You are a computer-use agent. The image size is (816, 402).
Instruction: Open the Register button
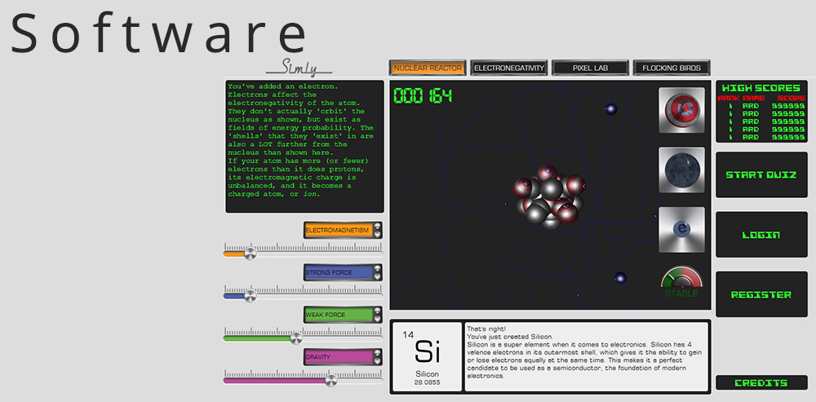tap(761, 294)
